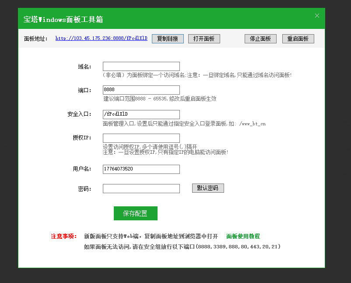Click the 密码: label

coord(84,189)
